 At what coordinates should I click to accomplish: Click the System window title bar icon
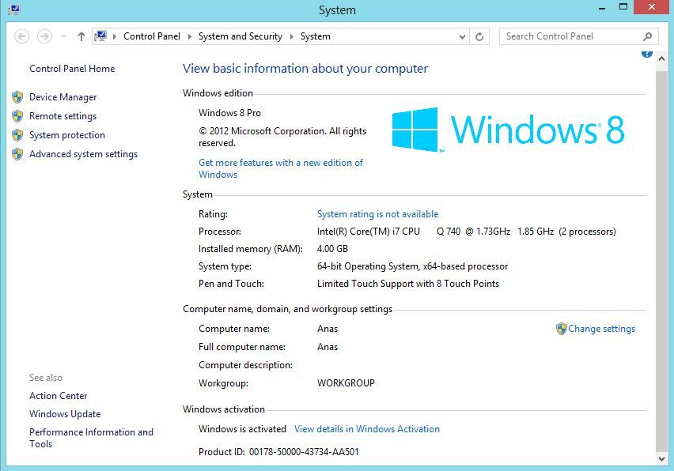[x=13, y=9]
